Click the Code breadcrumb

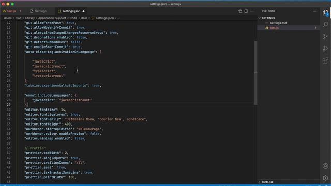[73, 18]
